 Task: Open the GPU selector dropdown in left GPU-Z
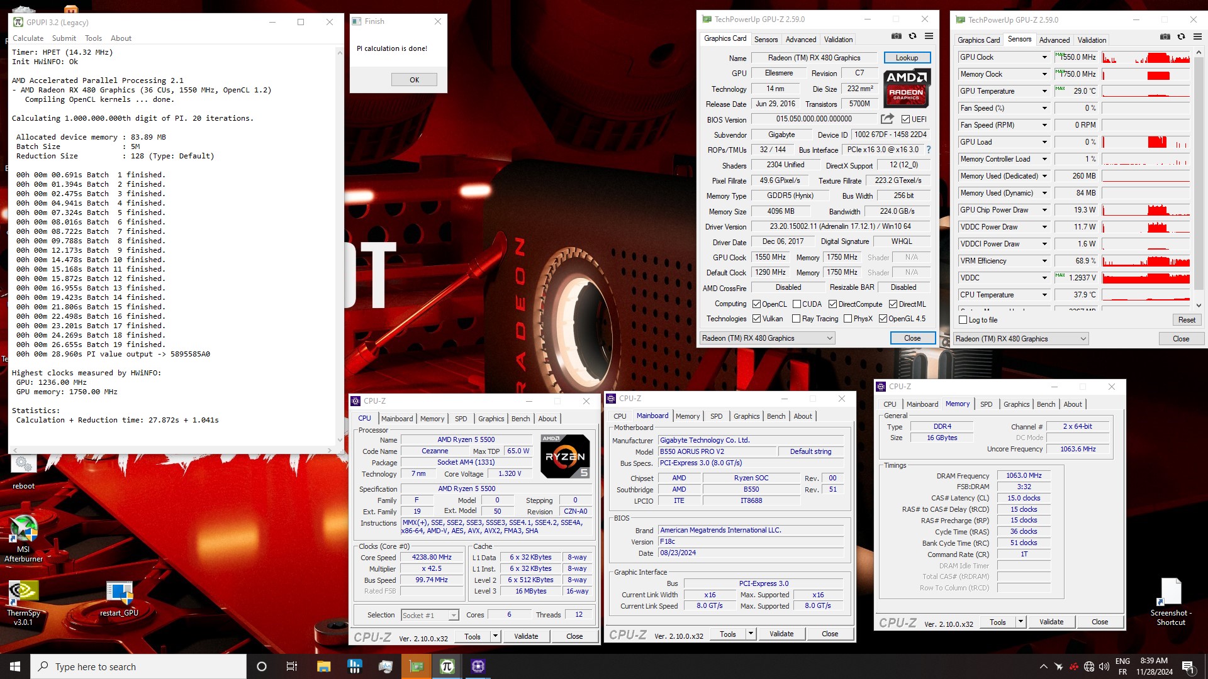pyautogui.click(x=767, y=338)
